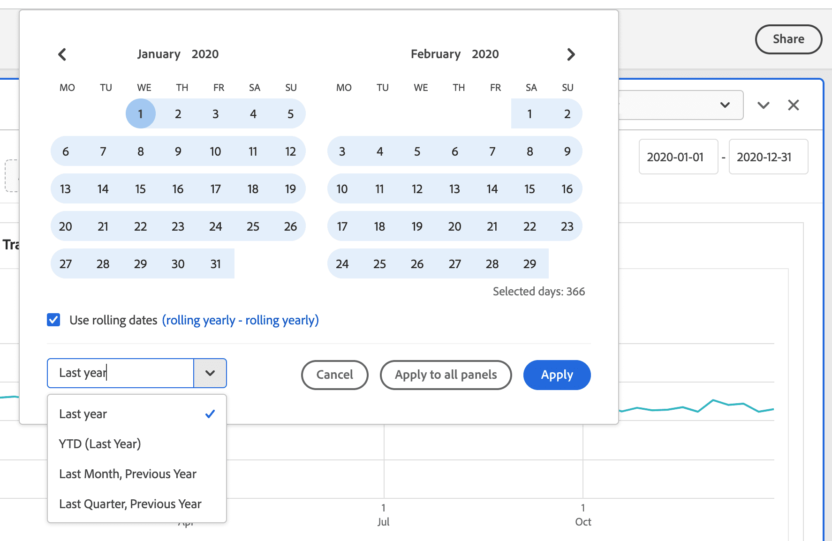832x541 pixels.
Task: Open the dropdown beside the collapse chevron
Action: point(725,105)
